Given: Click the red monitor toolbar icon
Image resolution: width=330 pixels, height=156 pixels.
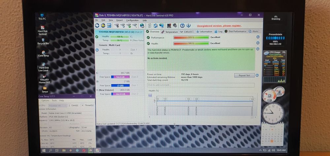Looking at the screenshot, I should click(x=169, y=26).
